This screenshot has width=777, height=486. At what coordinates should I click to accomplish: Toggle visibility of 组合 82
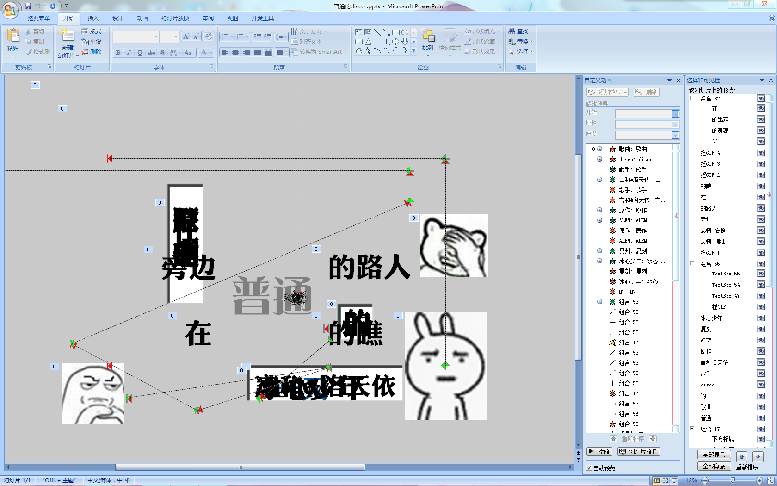[x=760, y=99]
